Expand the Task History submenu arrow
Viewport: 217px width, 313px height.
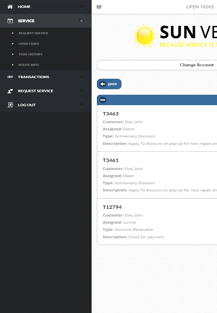pyautogui.click(x=13, y=54)
